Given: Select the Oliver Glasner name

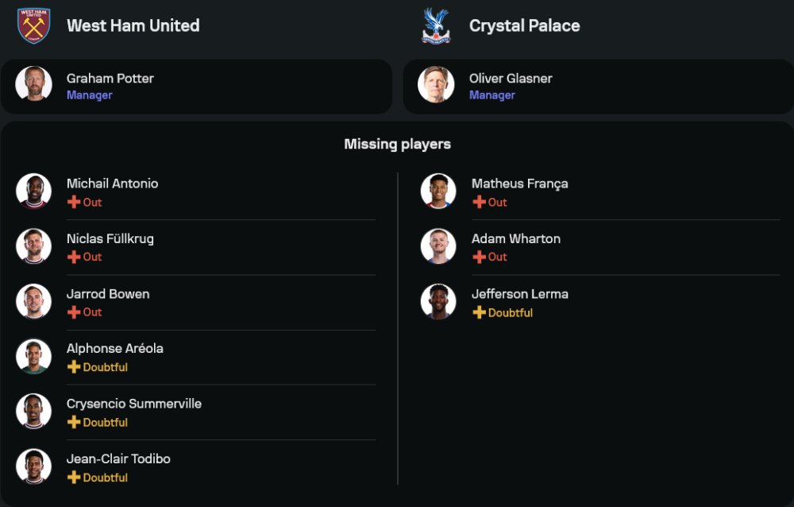Looking at the screenshot, I should [511, 78].
